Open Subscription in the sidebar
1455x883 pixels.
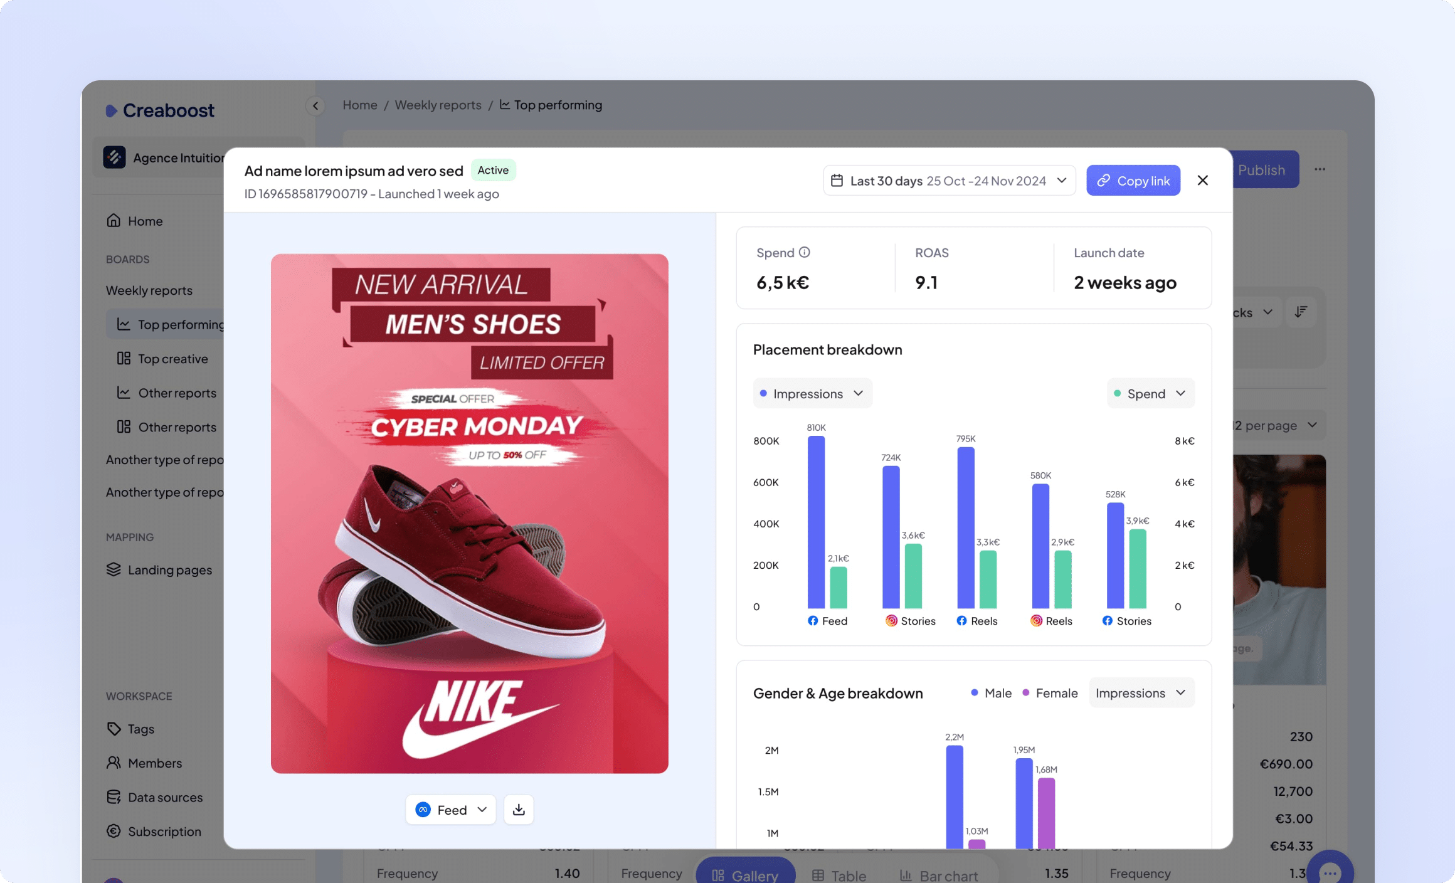(x=154, y=831)
